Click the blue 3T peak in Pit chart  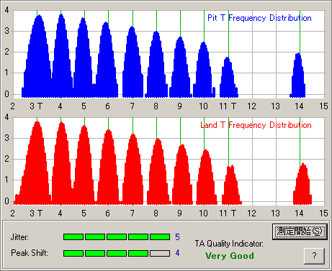pyautogui.click(x=37, y=56)
